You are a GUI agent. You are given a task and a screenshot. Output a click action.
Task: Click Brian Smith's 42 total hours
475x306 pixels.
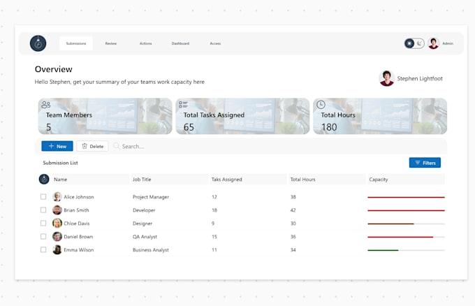pyautogui.click(x=293, y=210)
